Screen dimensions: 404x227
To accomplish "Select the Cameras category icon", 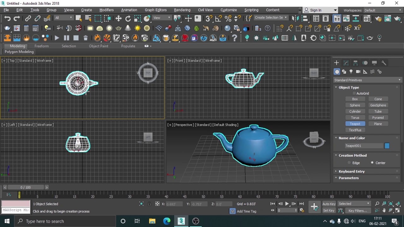I will tap(358, 72).
